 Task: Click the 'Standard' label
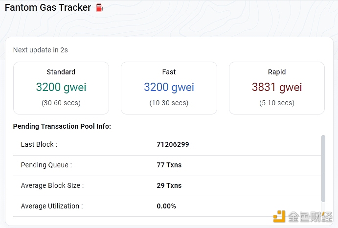(x=61, y=72)
